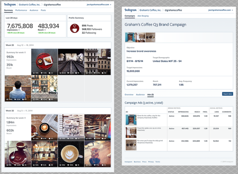Click the 'For once you'll enjoy the daily grind' caption
This screenshot has width=238, height=174.
click(150, 142)
